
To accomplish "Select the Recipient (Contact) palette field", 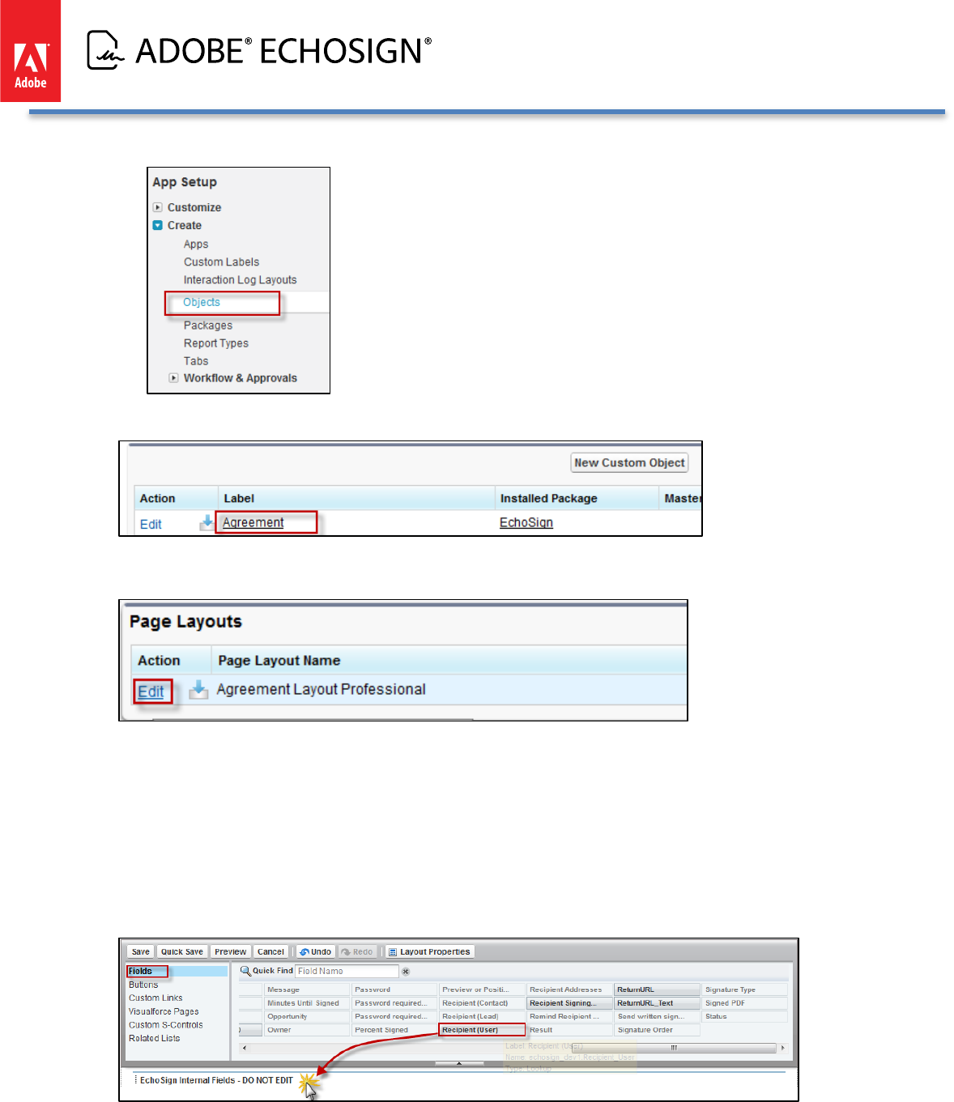I will click(x=482, y=1002).
